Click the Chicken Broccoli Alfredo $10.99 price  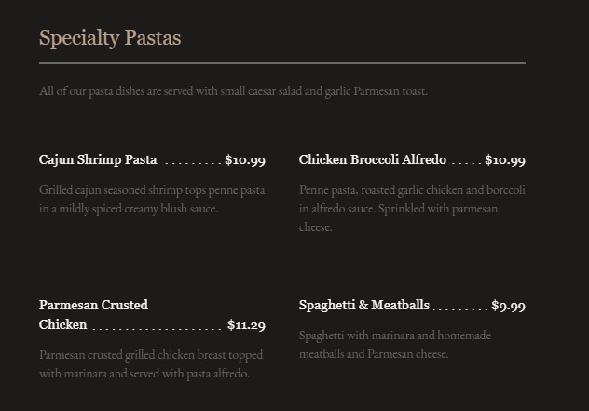click(x=505, y=160)
